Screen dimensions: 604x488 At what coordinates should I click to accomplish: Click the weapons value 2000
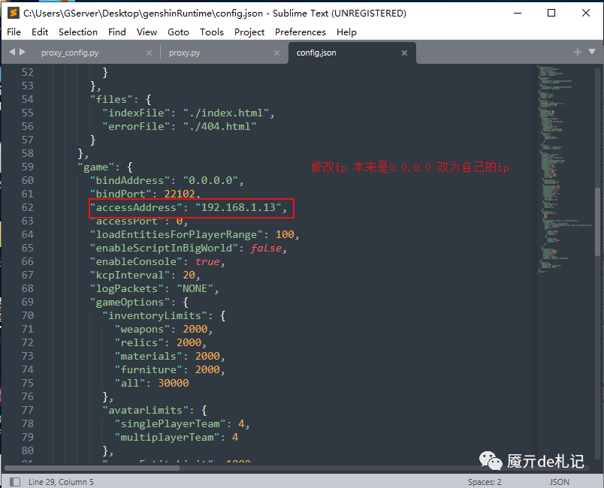click(195, 329)
